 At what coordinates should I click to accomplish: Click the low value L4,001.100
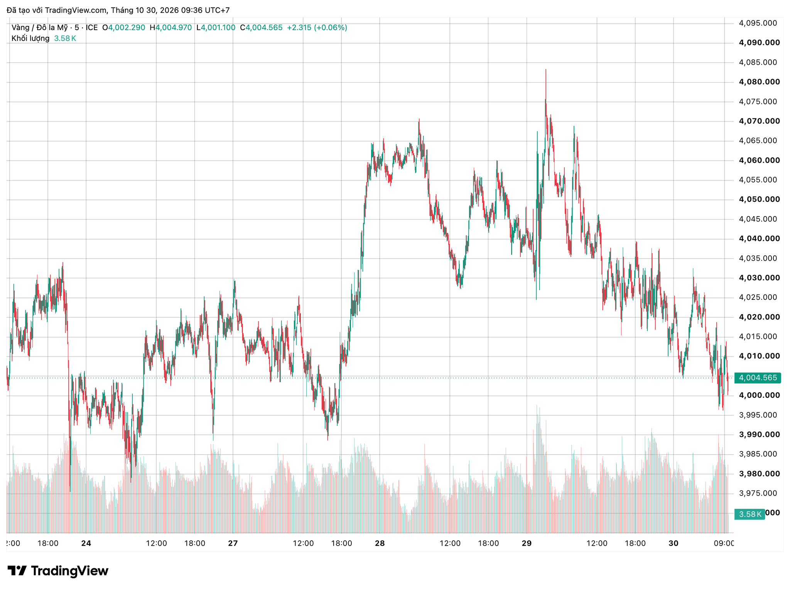(x=216, y=27)
